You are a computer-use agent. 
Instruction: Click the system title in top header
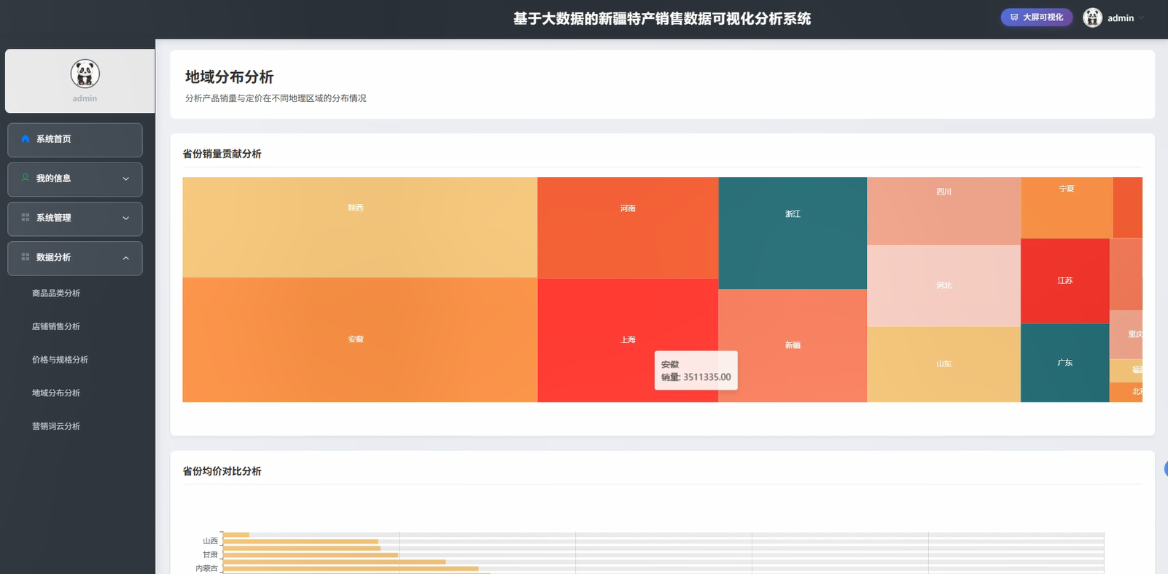(662, 19)
